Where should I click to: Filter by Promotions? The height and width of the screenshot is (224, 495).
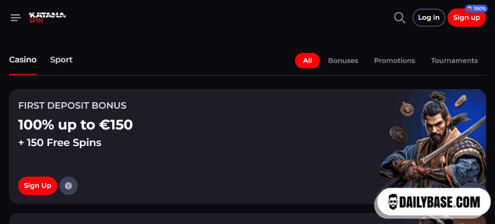394,61
